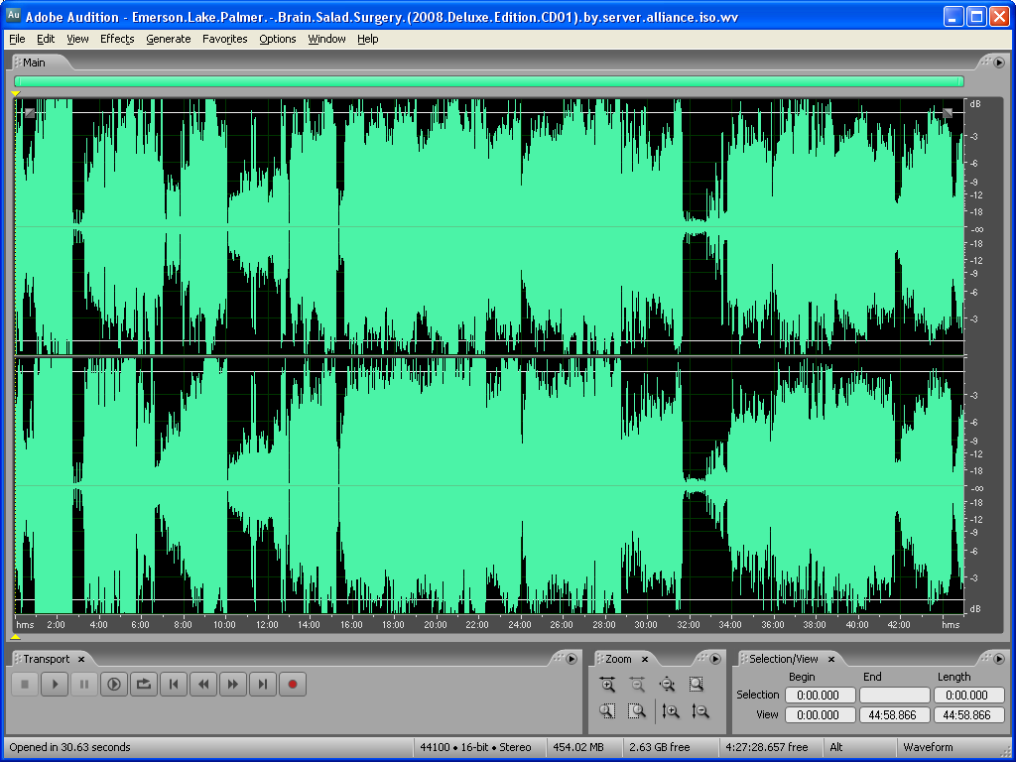
Task: Click Play from Cursor to End
Action: pos(114,685)
